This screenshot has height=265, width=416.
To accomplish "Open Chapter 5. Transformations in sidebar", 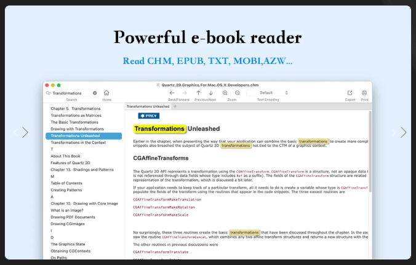I will (x=76, y=109).
